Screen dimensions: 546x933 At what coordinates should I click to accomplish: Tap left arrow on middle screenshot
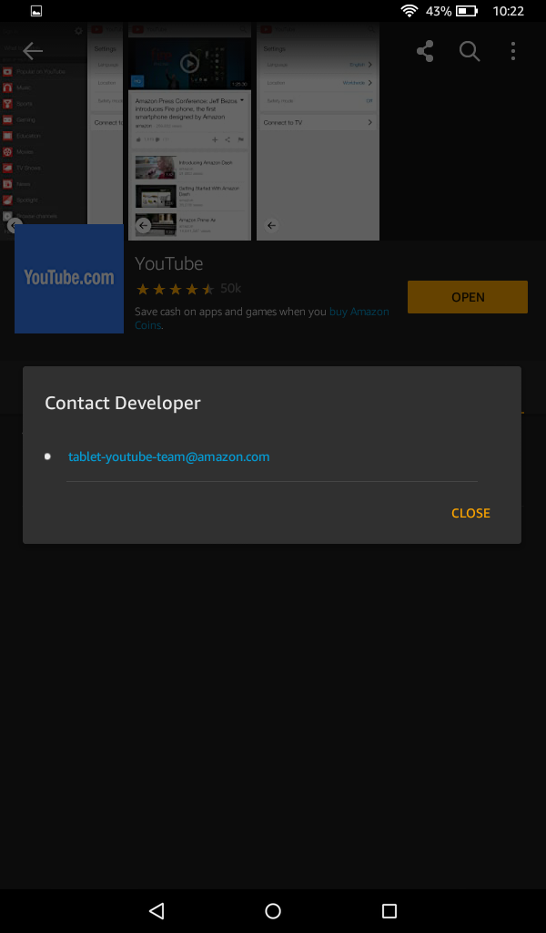pos(143,226)
